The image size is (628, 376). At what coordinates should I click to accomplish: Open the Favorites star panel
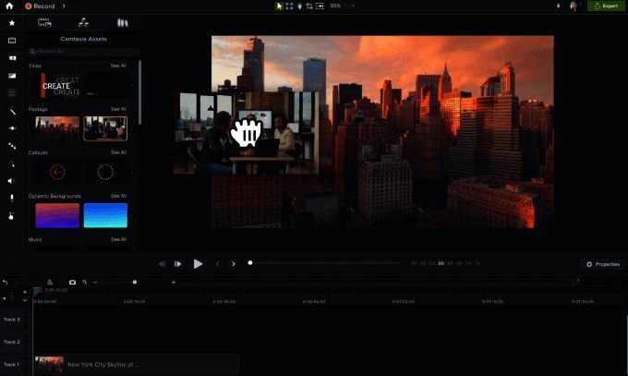click(x=11, y=22)
